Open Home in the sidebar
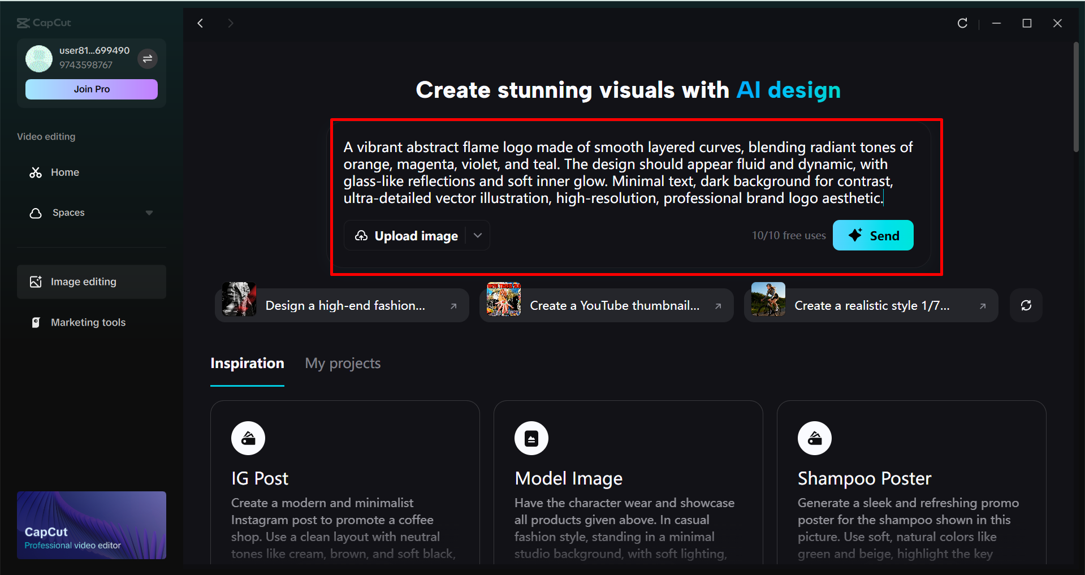Viewport: 1085px width, 575px height. click(x=92, y=172)
